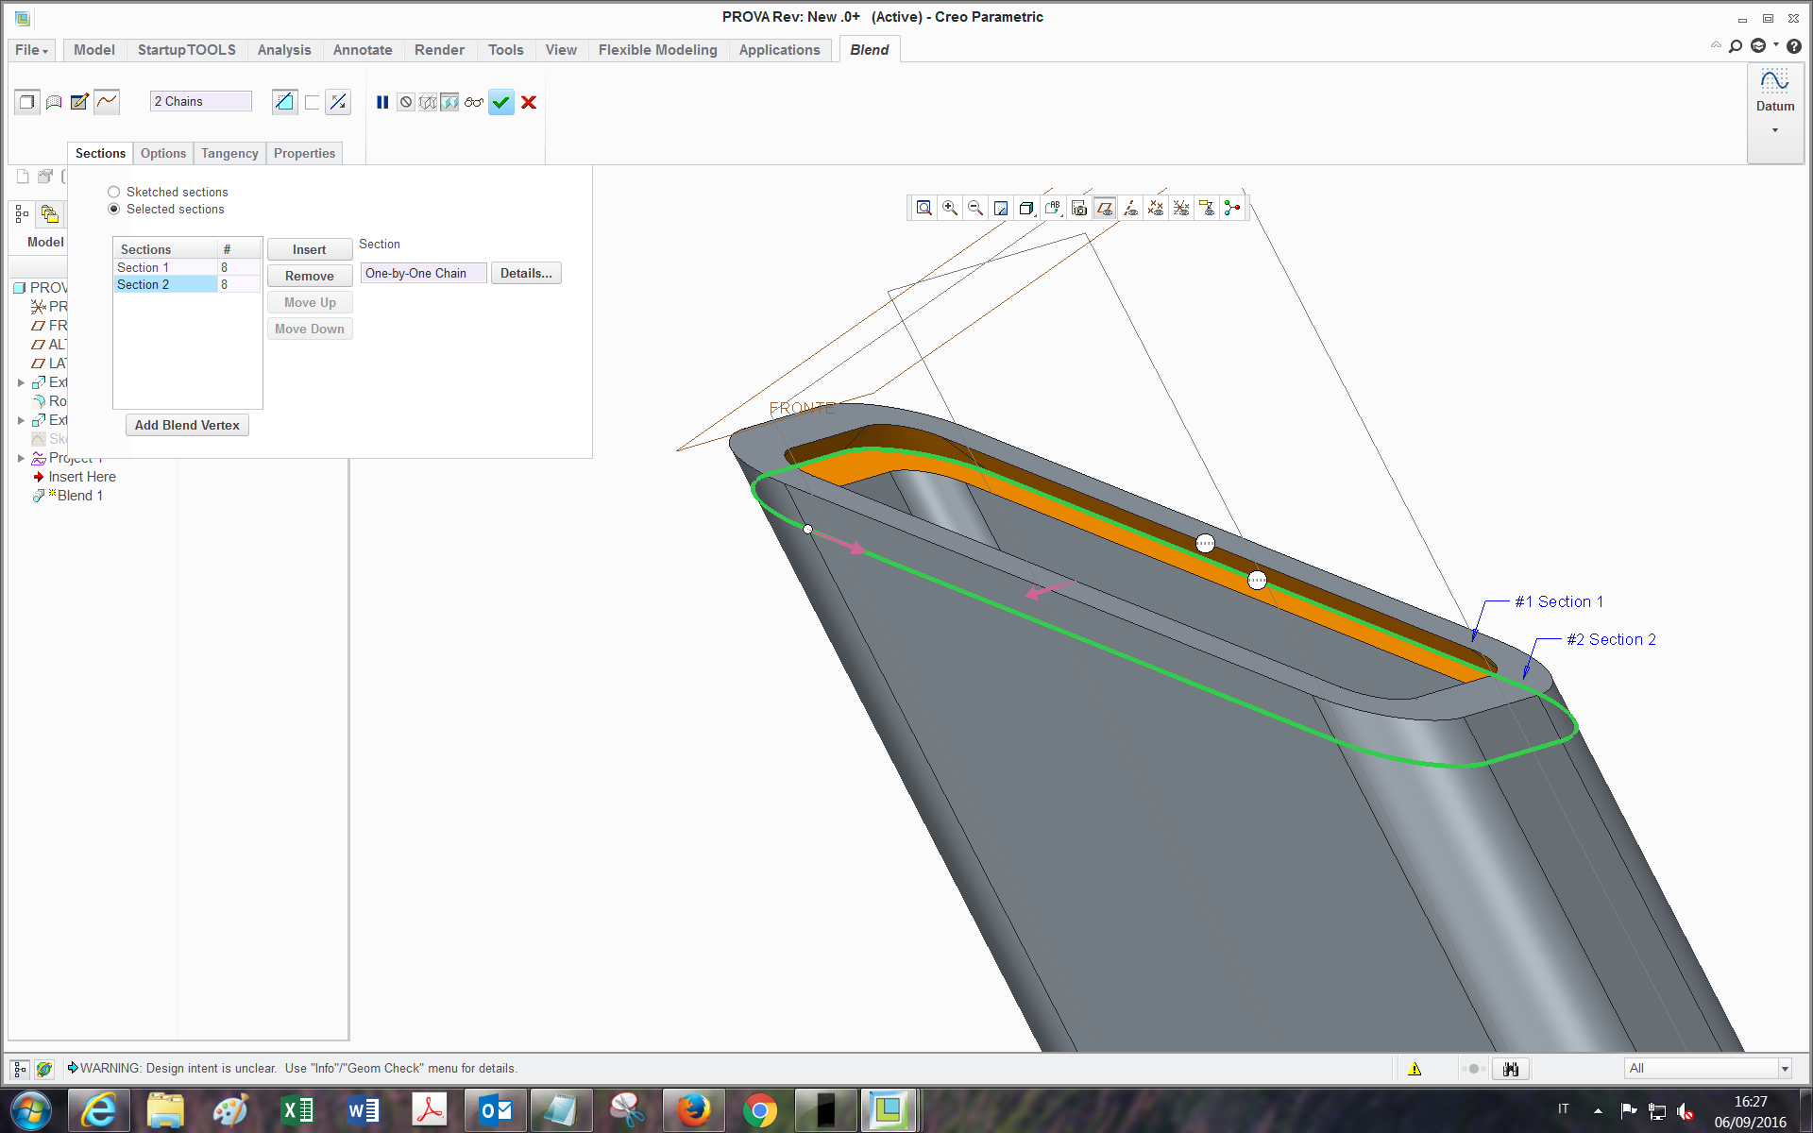Select the Section 2 row
Image resolution: width=1813 pixels, height=1133 pixels.
coord(187,284)
